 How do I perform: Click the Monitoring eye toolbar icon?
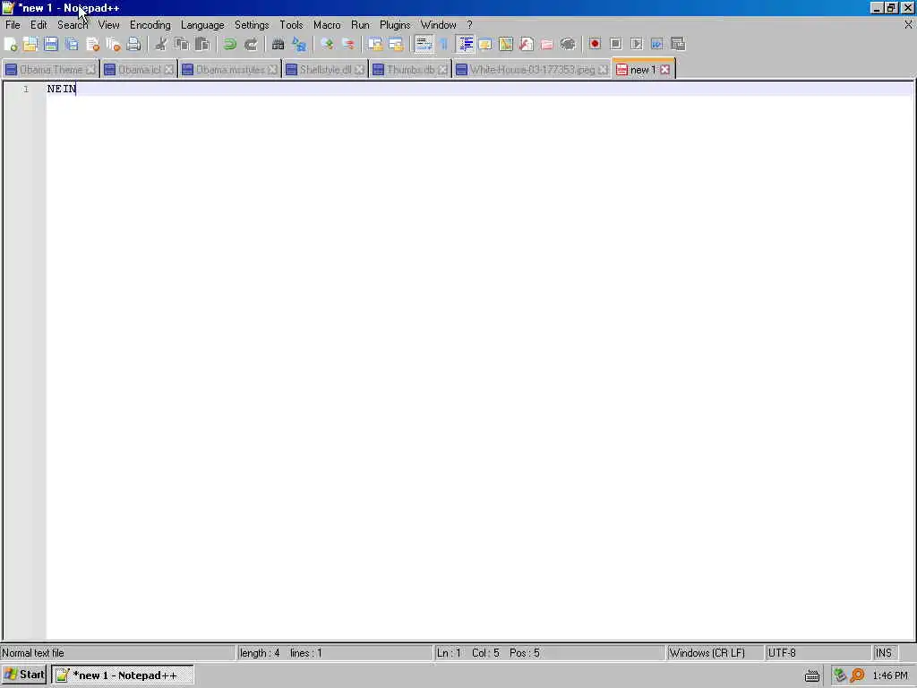coord(567,44)
